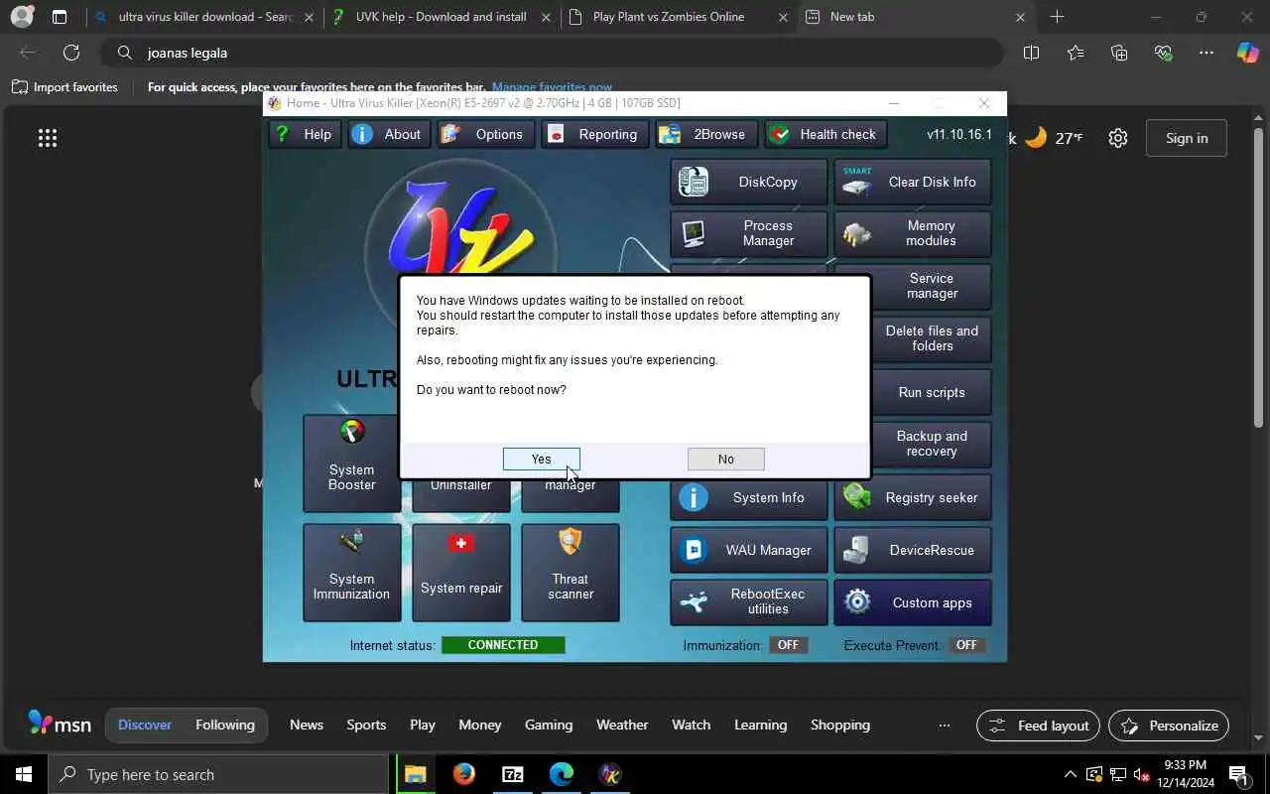Open Shopping category on MSN
The height and width of the screenshot is (794, 1270).
point(840,725)
